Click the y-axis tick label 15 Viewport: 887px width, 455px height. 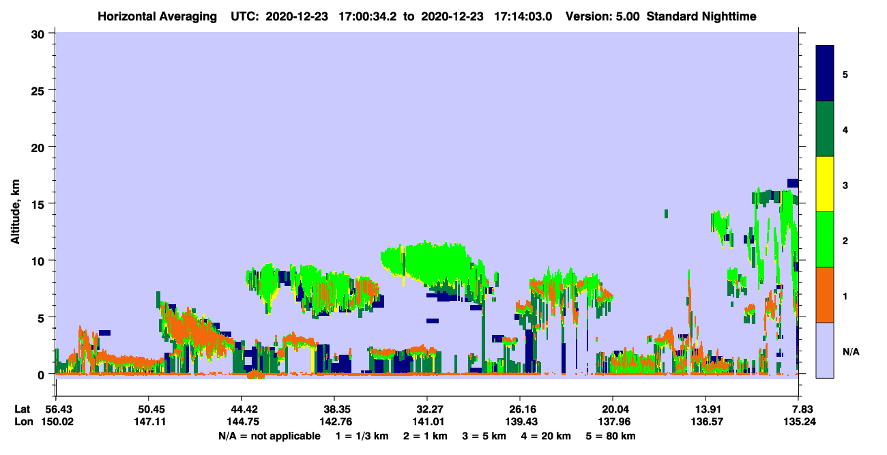pos(39,203)
